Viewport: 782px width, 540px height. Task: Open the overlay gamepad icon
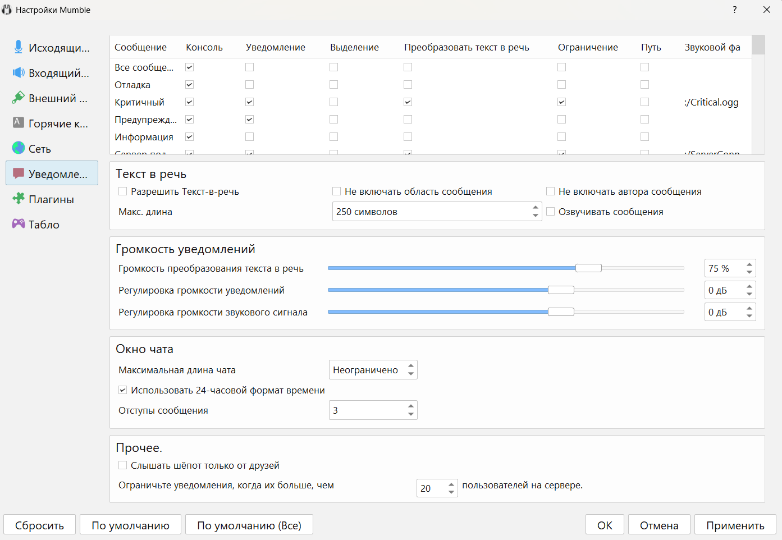pos(19,224)
